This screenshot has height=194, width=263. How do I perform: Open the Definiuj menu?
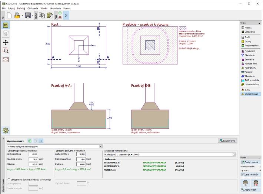click(21, 9)
